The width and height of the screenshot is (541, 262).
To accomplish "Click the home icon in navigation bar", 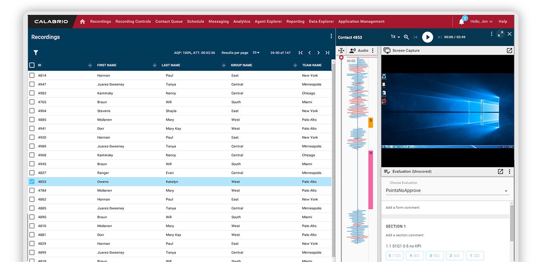I will pos(82,22).
